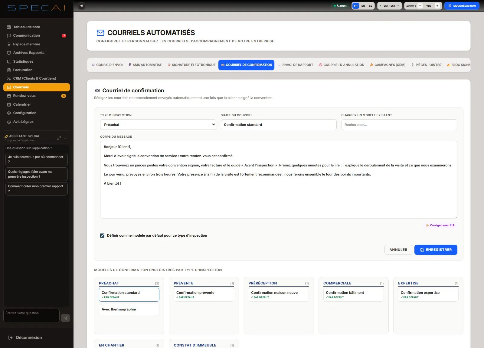The width and height of the screenshot is (484, 348).
Task: Click the Courriels envelope icon in sidebar
Action: coord(9,87)
